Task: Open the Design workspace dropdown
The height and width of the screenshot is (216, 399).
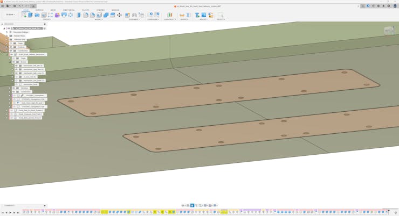Action: click(x=10, y=15)
